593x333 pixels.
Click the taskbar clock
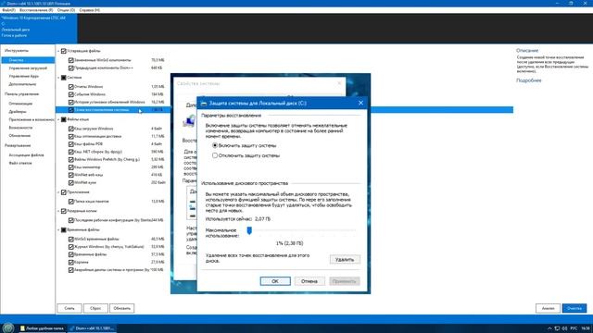[x=586, y=328]
